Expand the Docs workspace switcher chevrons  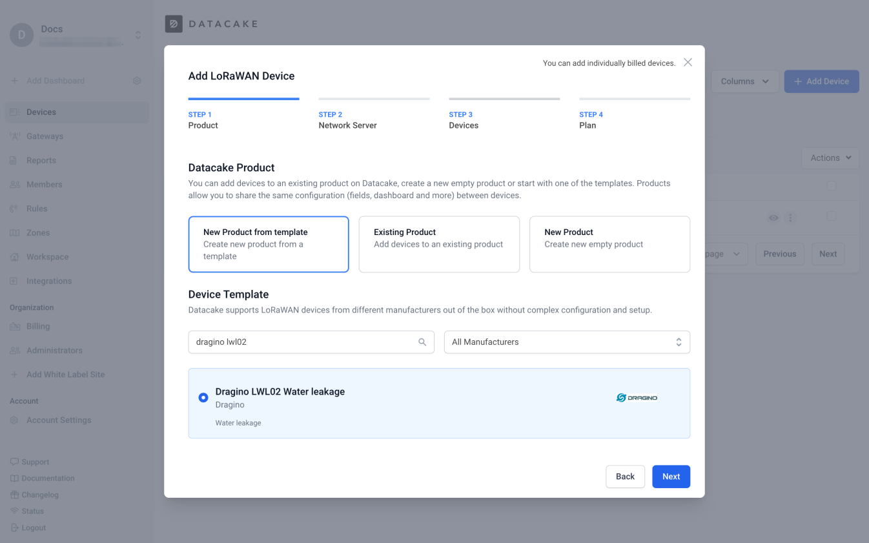(x=138, y=35)
